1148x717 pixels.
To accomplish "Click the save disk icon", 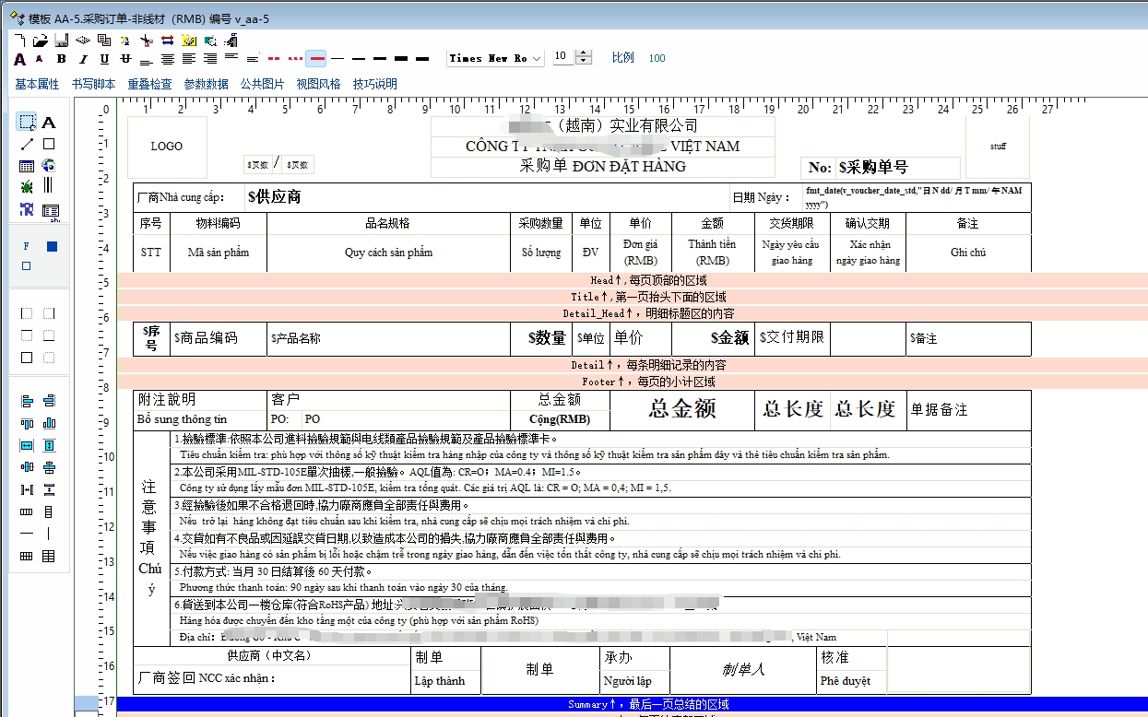I will coord(61,41).
